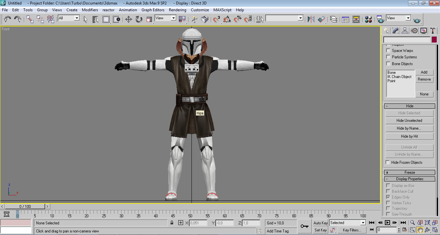Click Hide by Name button
Image resolution: width=440 pixels, height=235 pixels.
(409, 128)
